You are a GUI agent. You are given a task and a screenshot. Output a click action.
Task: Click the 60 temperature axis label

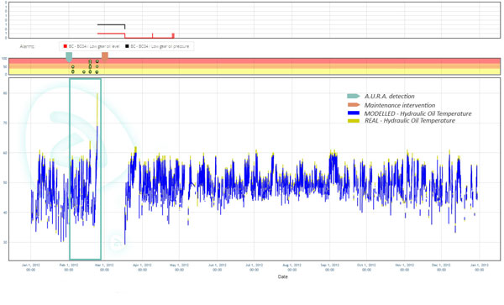pos(6,153)
